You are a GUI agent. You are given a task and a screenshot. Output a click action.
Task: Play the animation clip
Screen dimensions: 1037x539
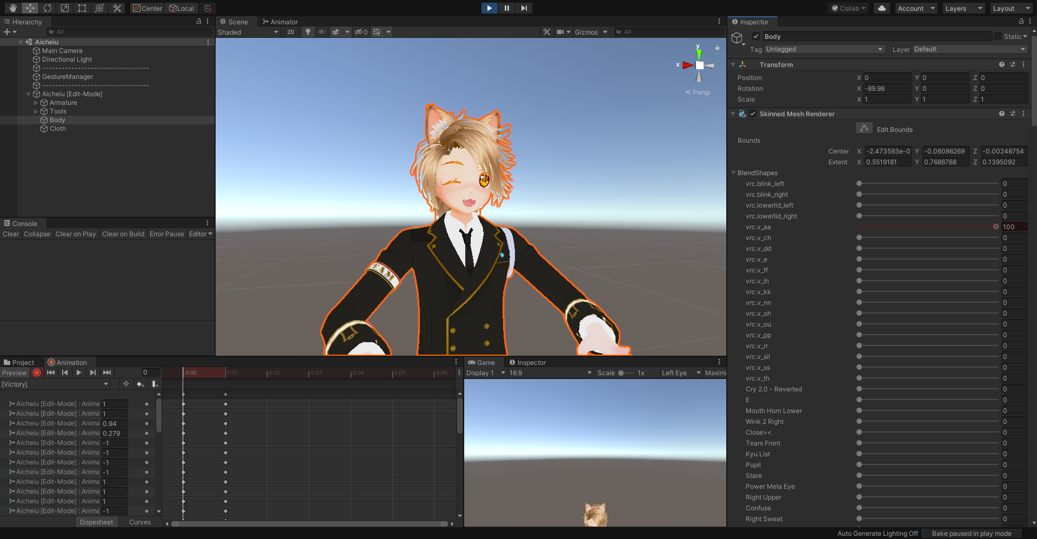[79, 372]
